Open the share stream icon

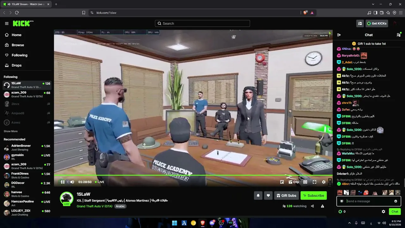312,206
